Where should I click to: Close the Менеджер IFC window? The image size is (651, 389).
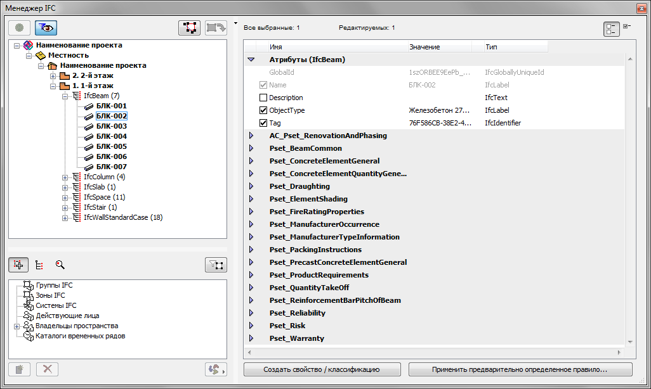(641, 8)
